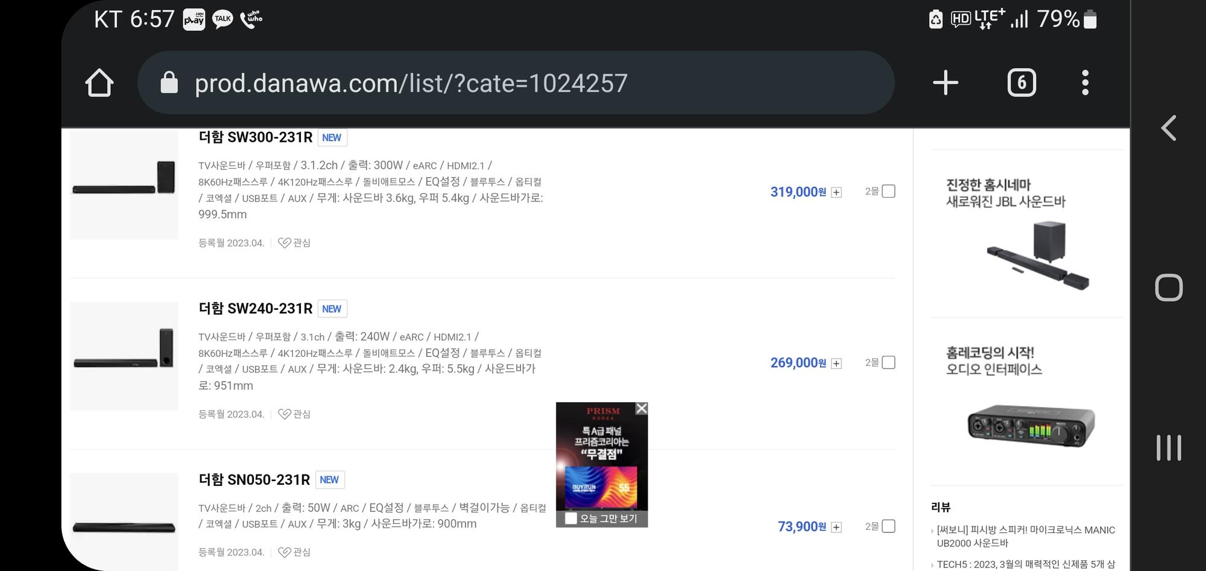Expand price options next to 319,000원
Screen dimensions: 1206x571
tap(836, 192)
